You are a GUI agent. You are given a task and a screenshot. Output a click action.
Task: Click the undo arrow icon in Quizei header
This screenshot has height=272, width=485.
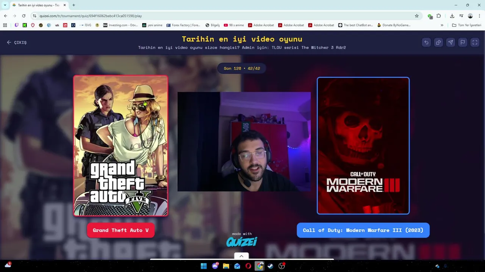click(x=426, y=42)
